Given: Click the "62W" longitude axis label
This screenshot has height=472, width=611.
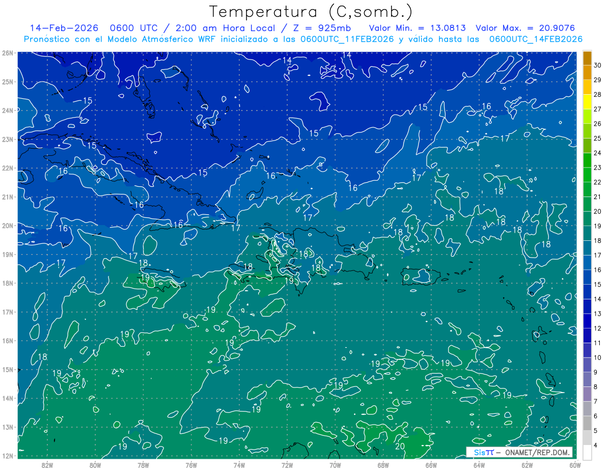Looking at the screenshot, I should coord(527,465).
